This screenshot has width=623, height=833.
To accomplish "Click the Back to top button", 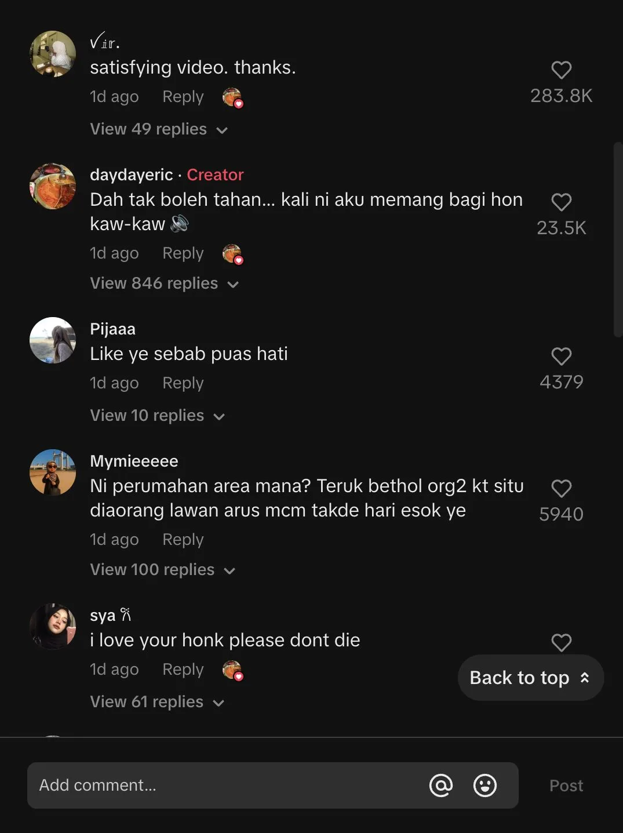I will pos(529,677).
